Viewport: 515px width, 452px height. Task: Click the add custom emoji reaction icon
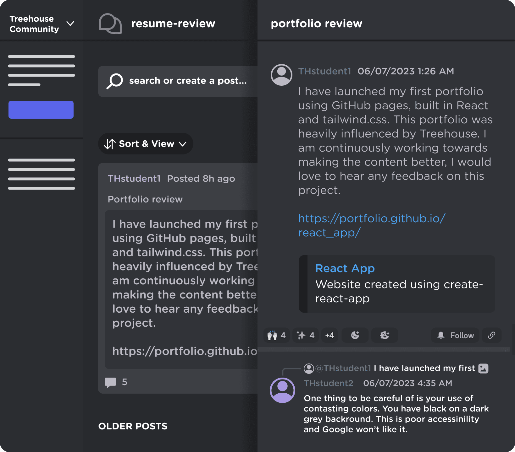tap(384, 335)
